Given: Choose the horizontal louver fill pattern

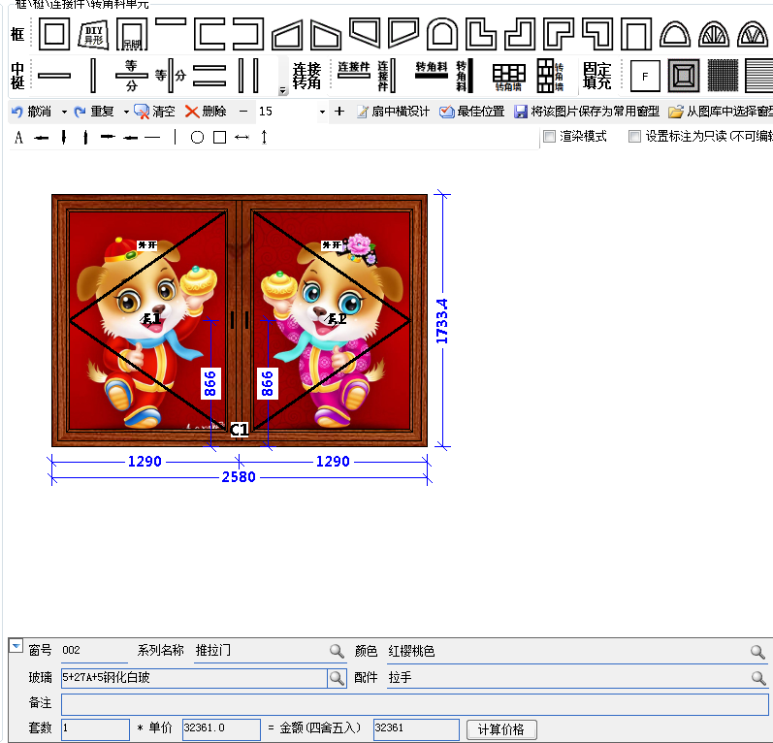Looking at the screenshot, I should click(x=759, y=76).
